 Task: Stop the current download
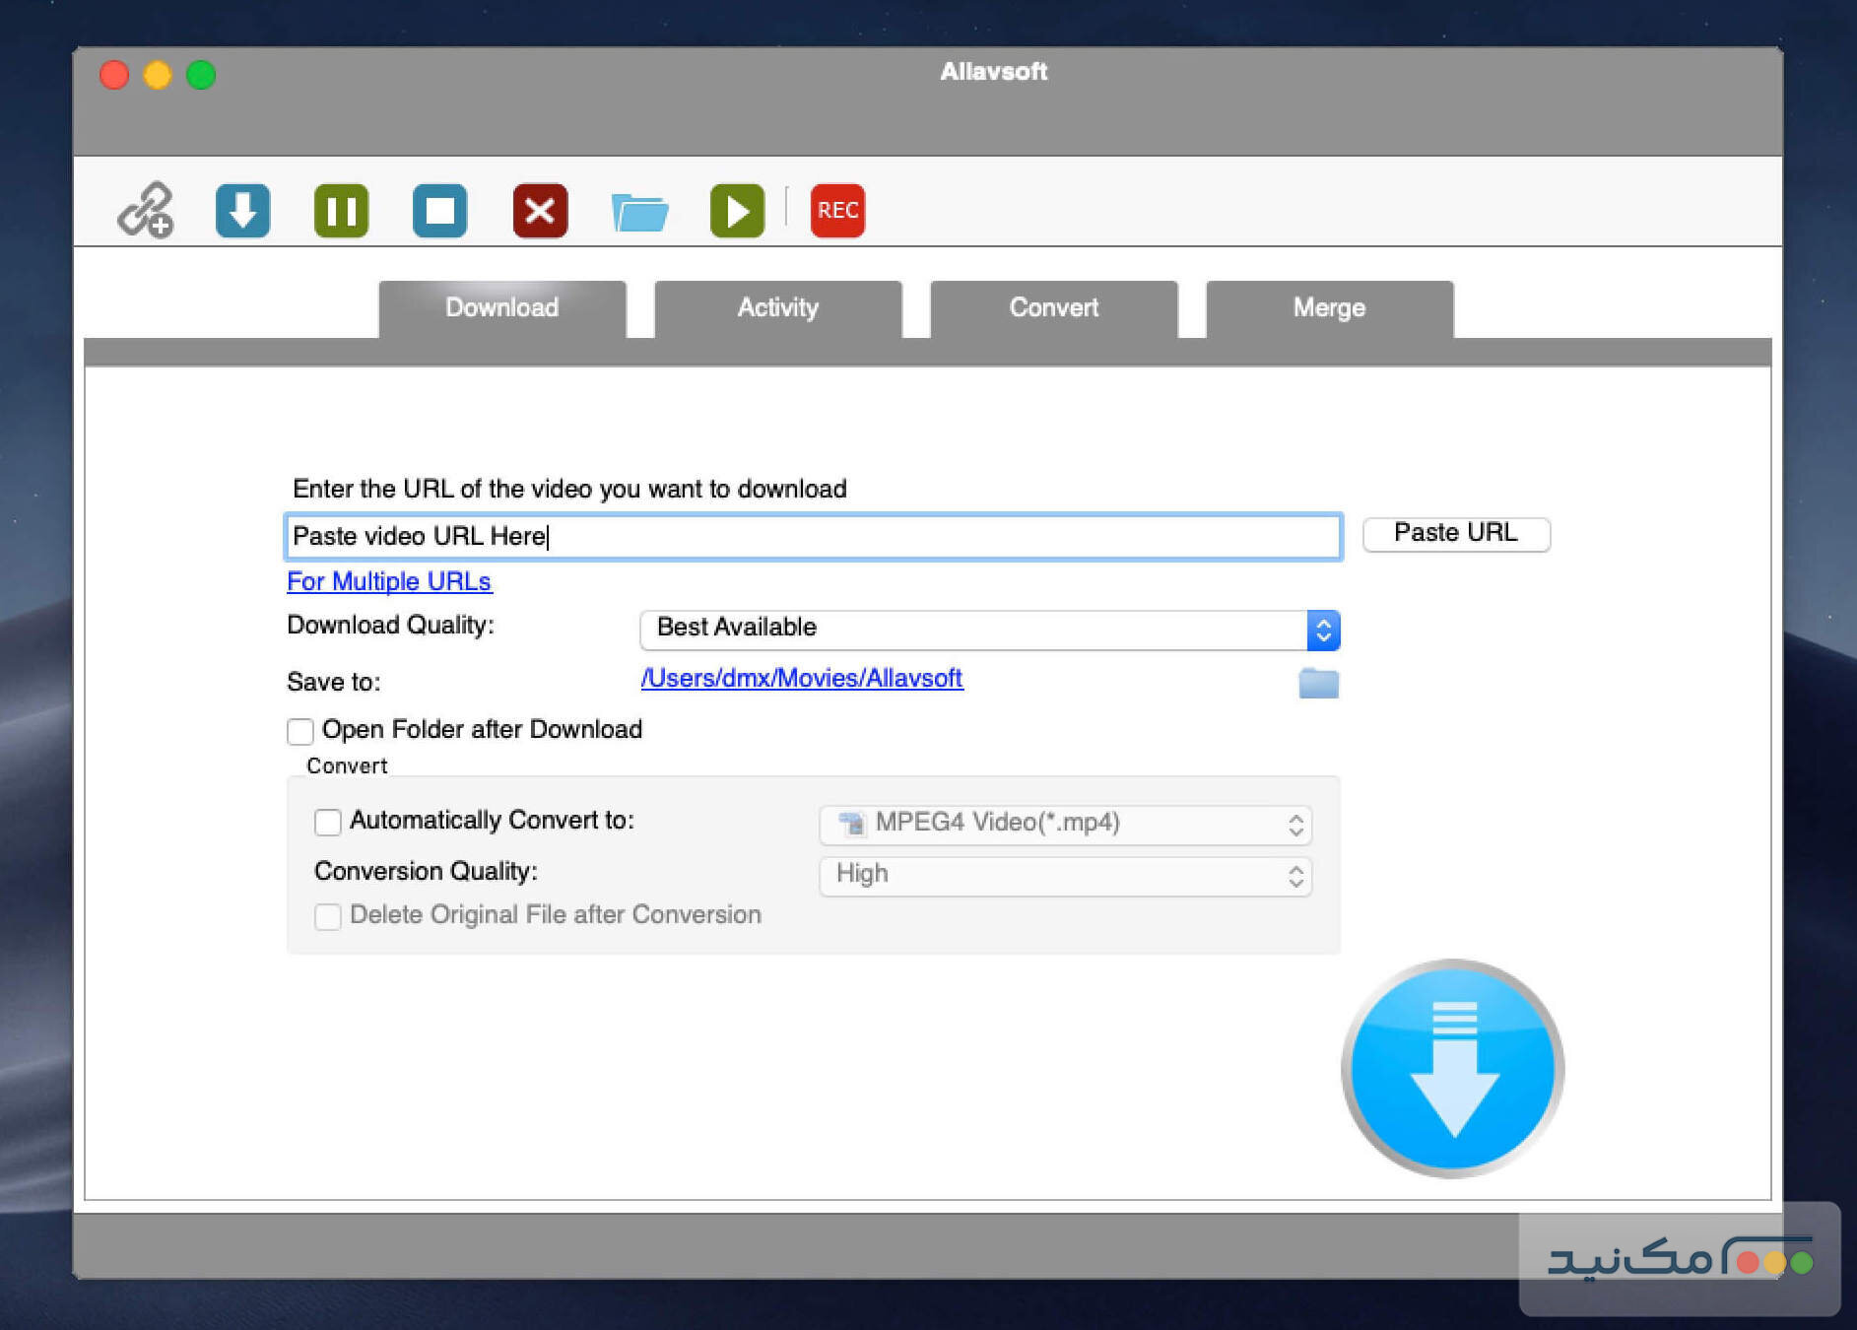tap(439, 210)
